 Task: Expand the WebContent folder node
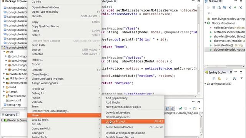click(4, 96)
